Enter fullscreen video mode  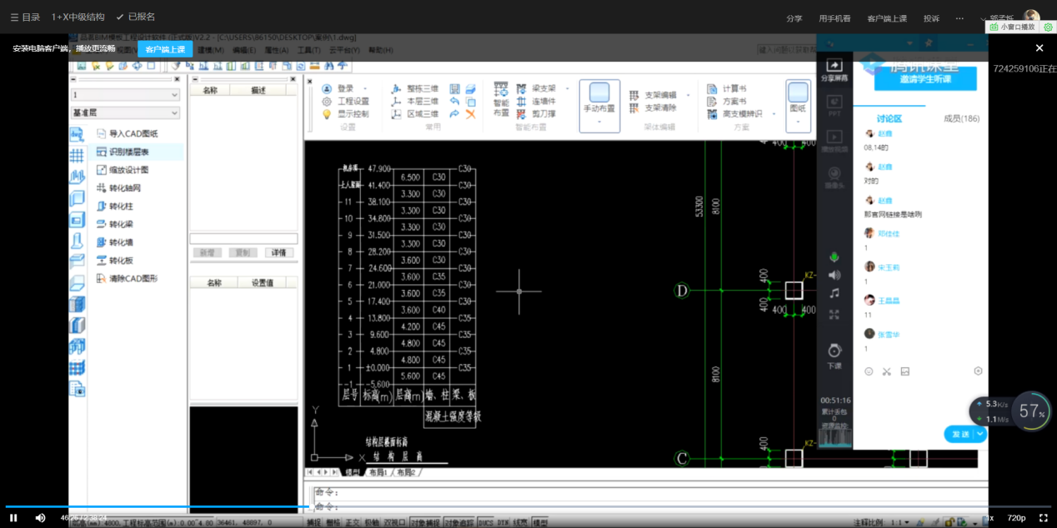[x=1043, y=517]
